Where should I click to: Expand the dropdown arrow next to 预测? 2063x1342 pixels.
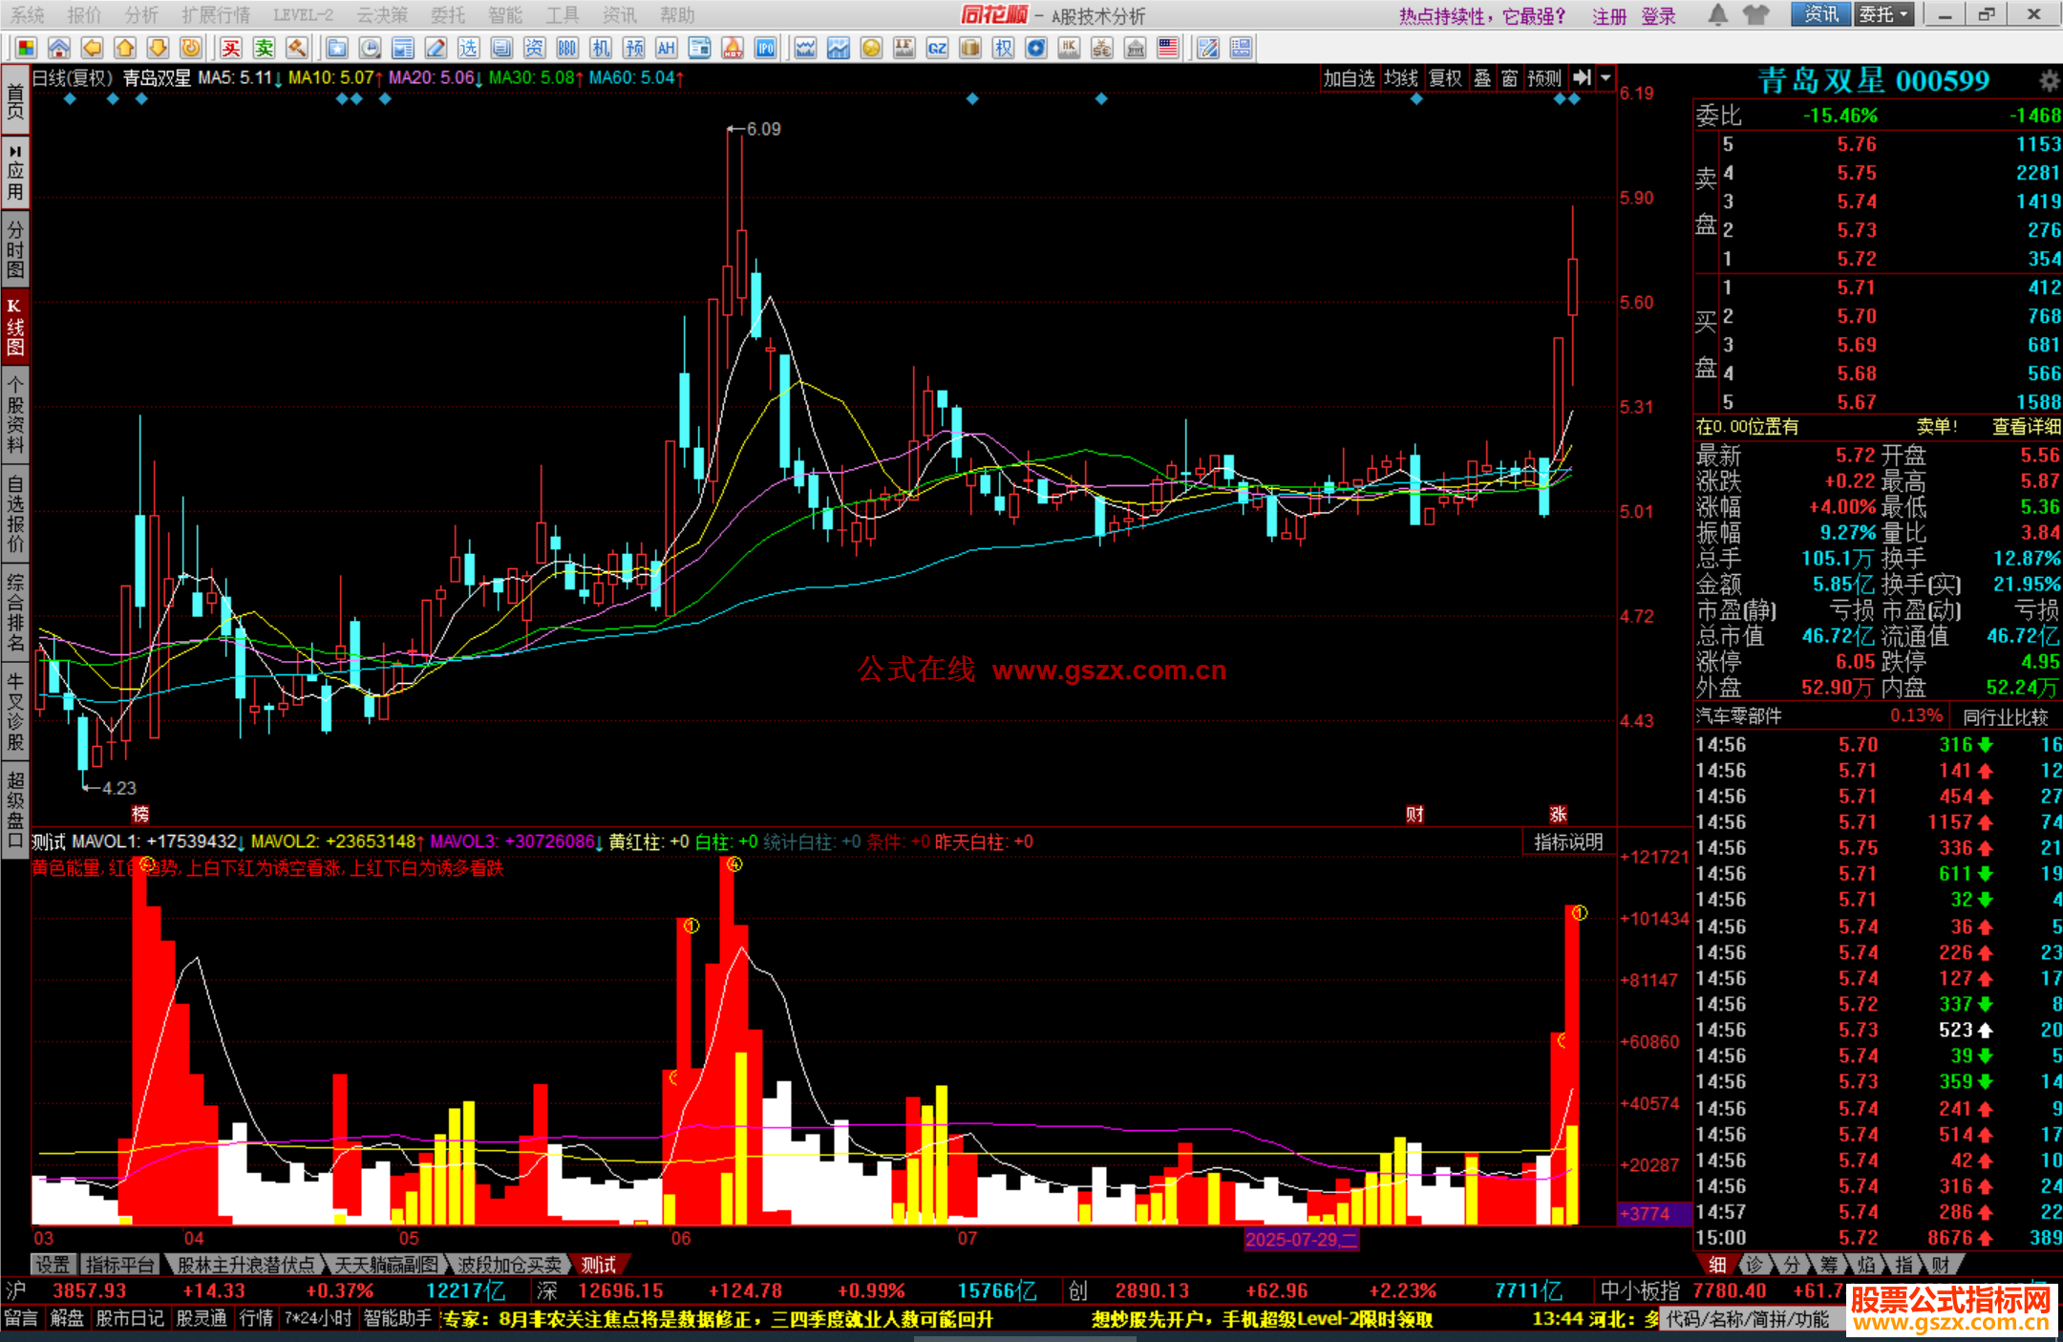[1606, 78]
